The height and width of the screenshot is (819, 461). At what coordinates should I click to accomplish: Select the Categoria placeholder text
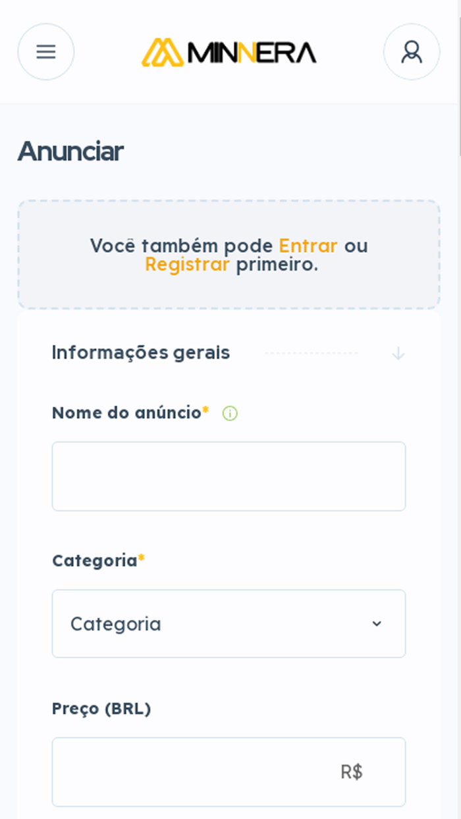click(116, 623)
